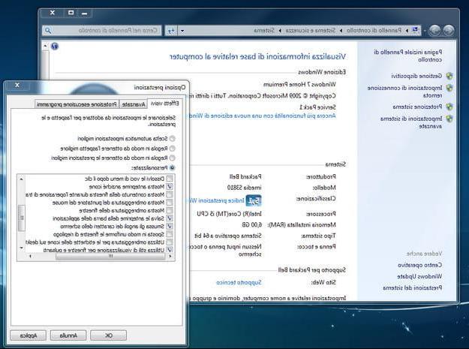
Task: Open recent pages dropdown beside back button
Action: point(425,31)
